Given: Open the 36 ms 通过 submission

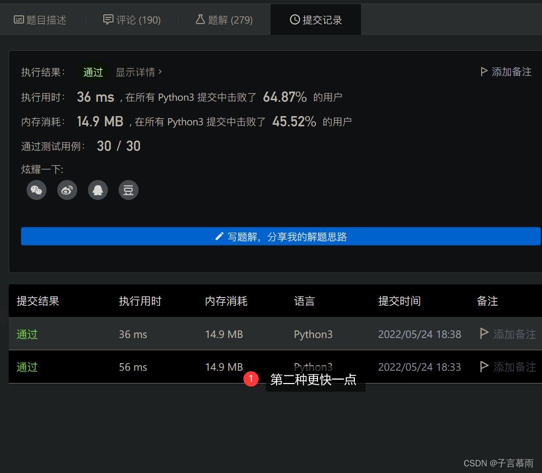Looking at the screenshot, I should 27,334.
